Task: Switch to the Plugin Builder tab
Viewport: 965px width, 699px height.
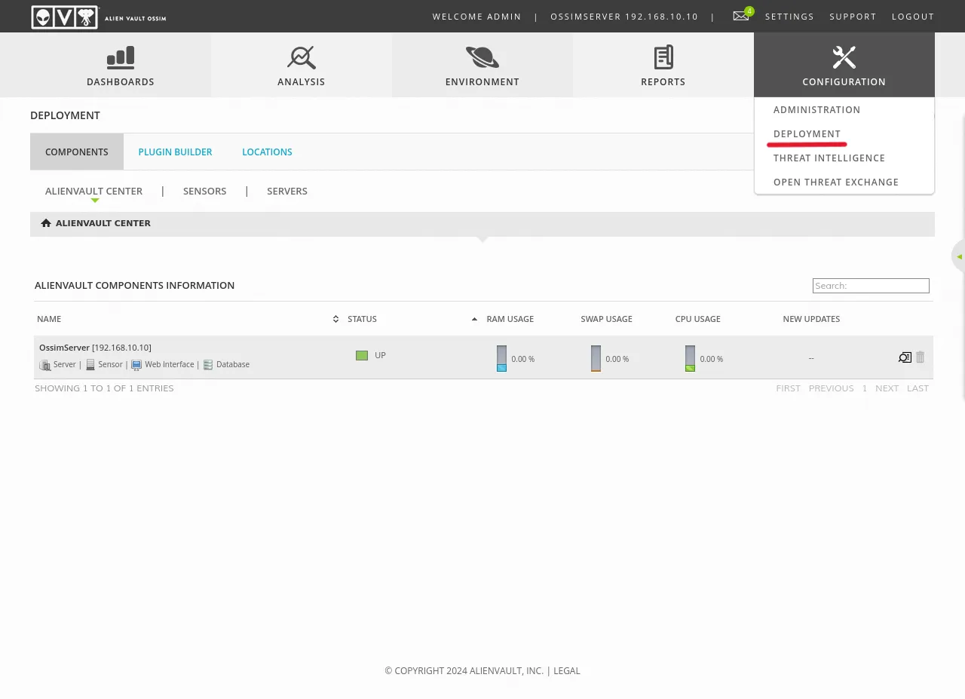Action: tap(175, 152)
